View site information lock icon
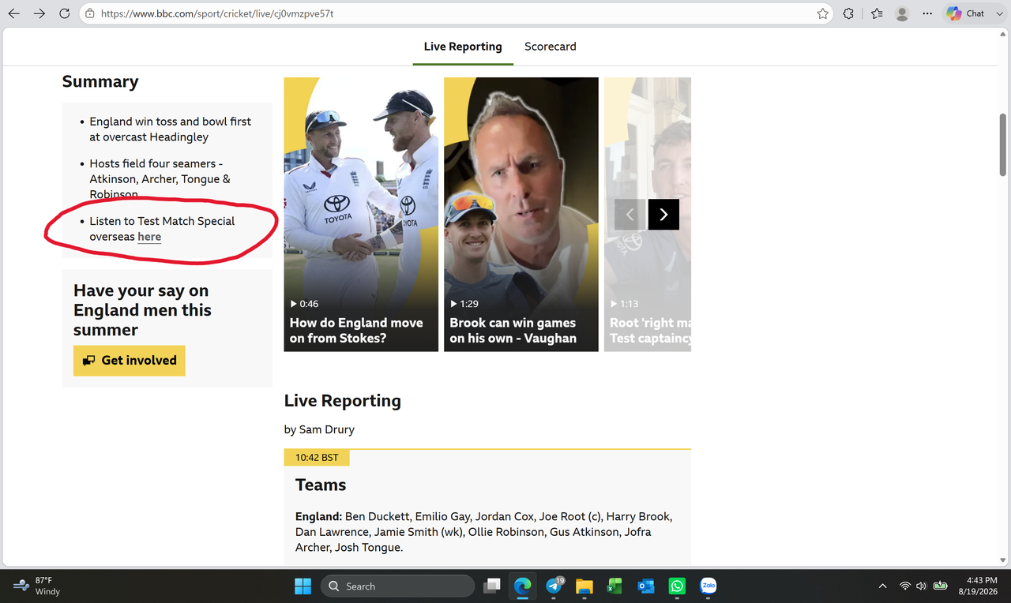 [91, 13]
